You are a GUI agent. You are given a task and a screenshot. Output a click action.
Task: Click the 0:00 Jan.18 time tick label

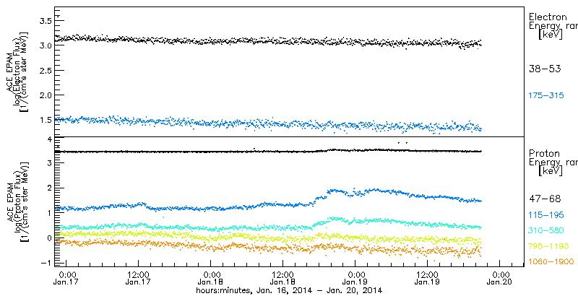tap(210, 279)
